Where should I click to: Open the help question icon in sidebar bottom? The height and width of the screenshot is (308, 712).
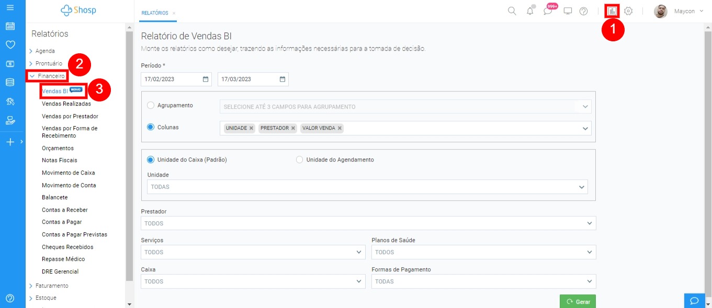pos(10,298)
